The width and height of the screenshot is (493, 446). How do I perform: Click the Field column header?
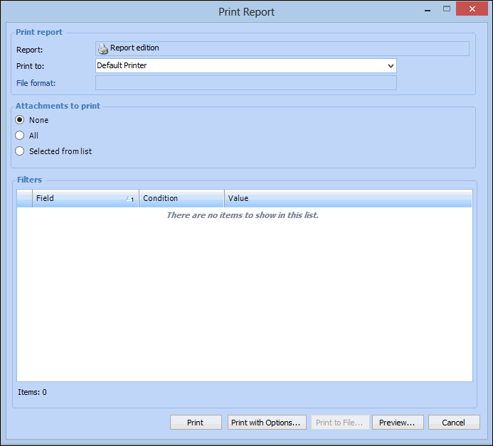tap(78, 198)
